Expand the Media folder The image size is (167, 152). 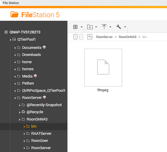click(15, 77)
